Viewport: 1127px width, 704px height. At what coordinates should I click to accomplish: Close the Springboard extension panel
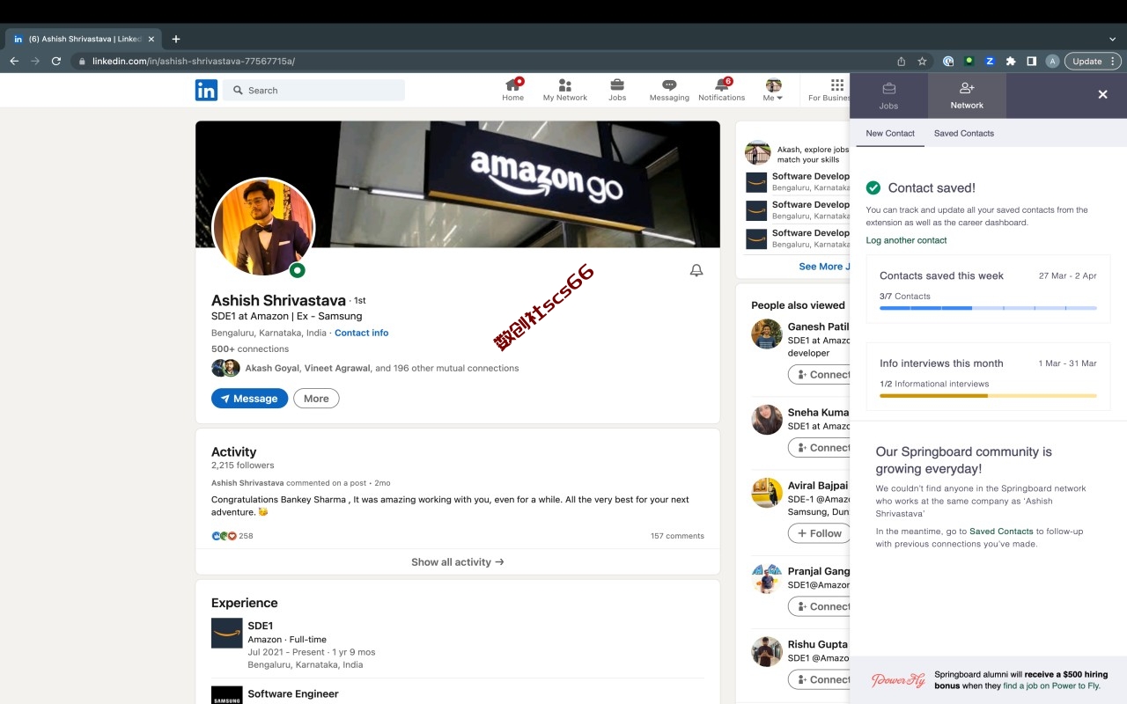1102,94
